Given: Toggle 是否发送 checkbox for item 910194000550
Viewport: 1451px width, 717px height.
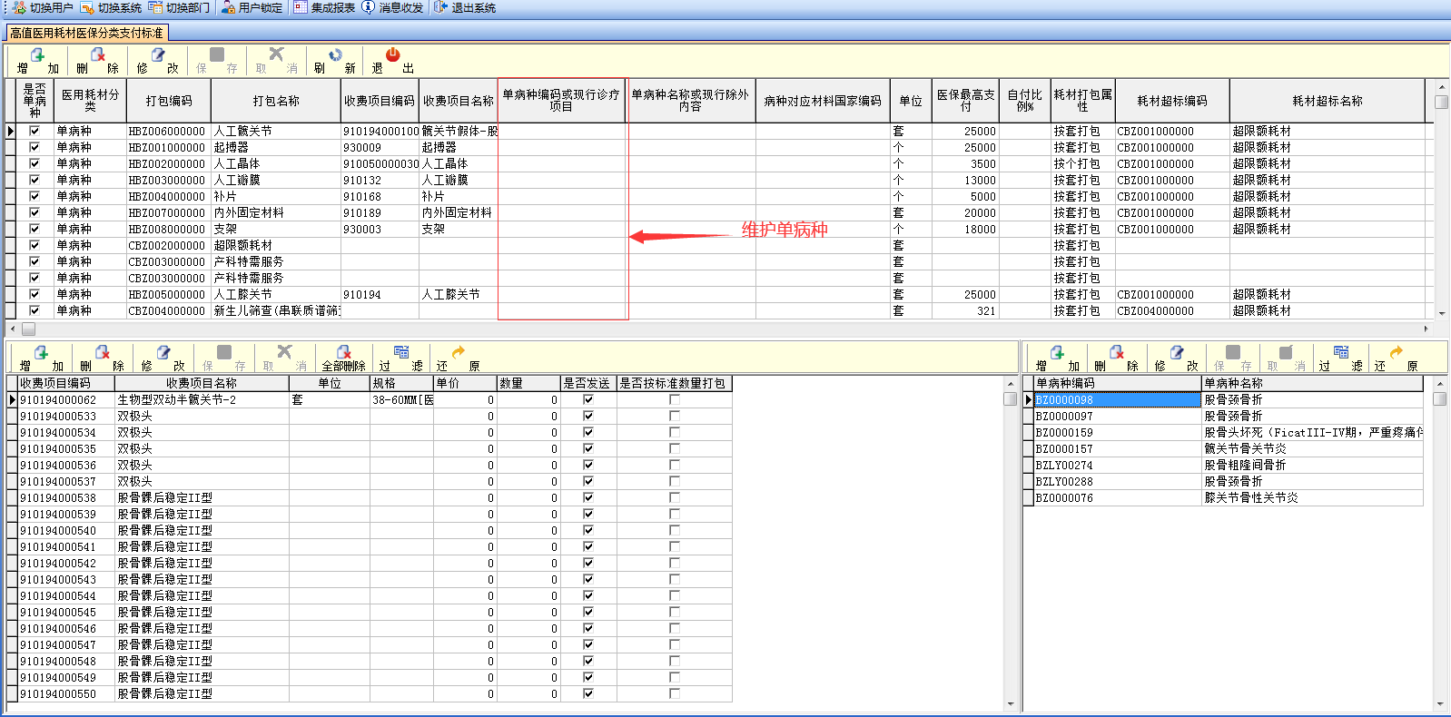Looking at the screenshot, I should pos(587,693).
